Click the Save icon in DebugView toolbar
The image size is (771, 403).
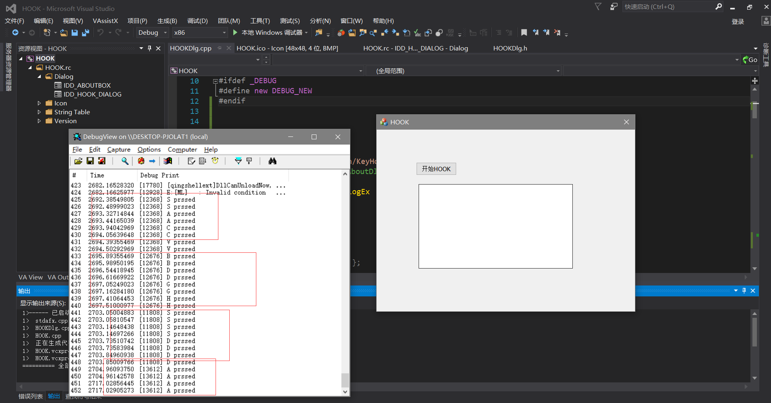[x=90, y=161]
